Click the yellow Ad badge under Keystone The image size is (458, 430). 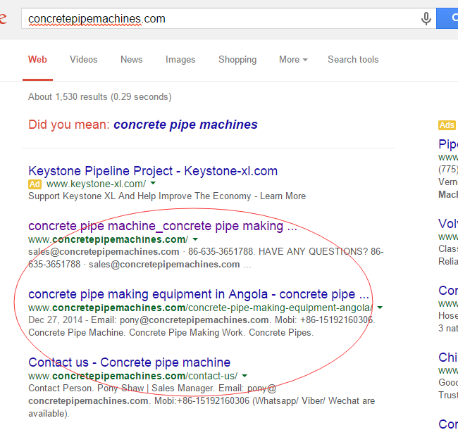(x=35, y=184)
